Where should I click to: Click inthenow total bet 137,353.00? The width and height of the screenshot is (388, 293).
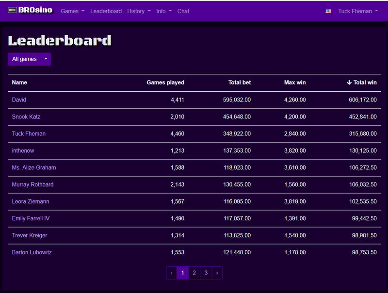237,151
